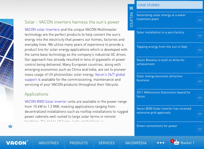Add solar article to basket via icon below the image

(10, 126)
